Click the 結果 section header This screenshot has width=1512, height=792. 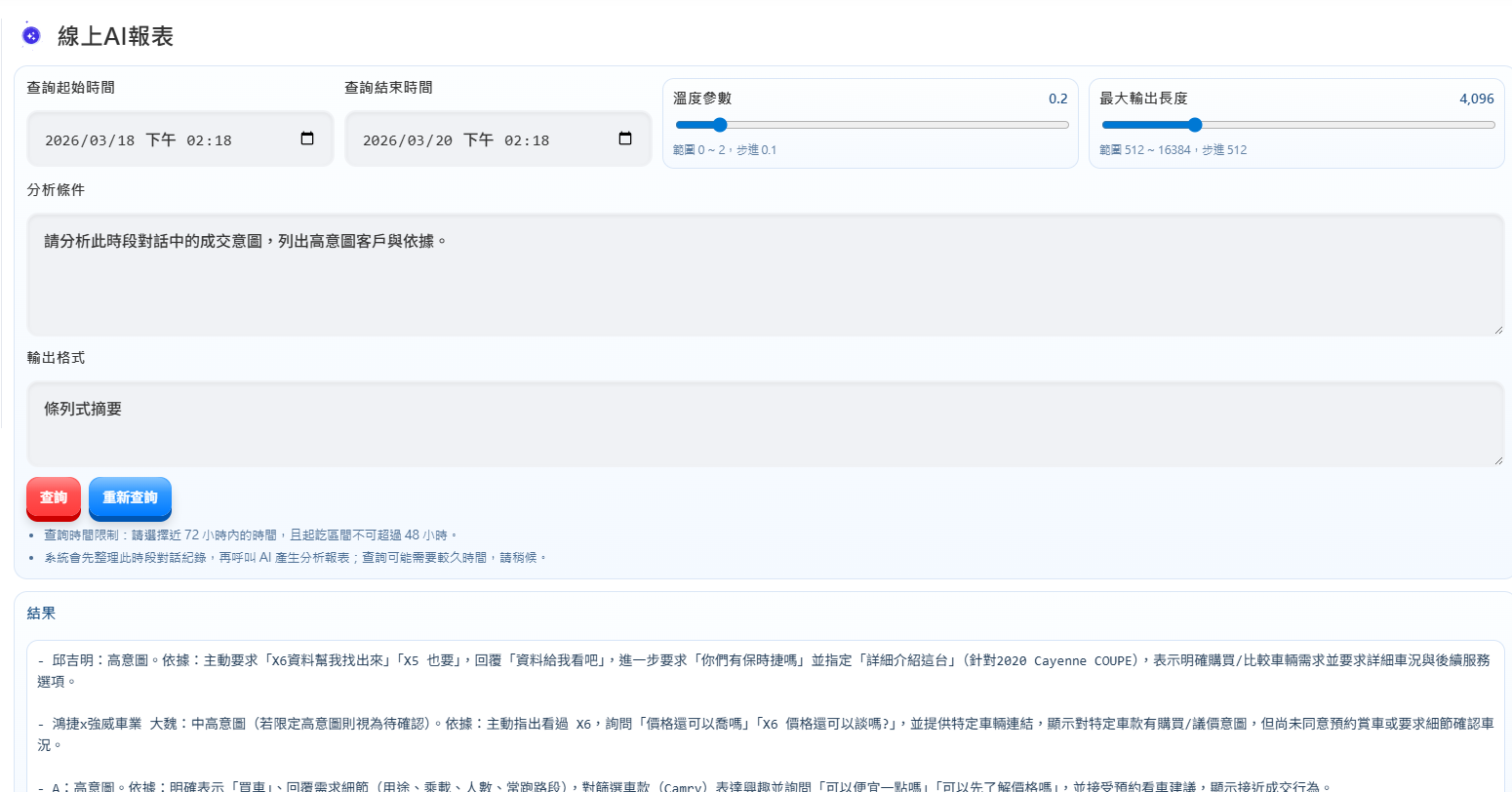coord(39,613)
